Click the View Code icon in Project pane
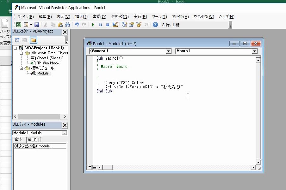This screenshot has width=286, height=190. (x=17, y=40)
